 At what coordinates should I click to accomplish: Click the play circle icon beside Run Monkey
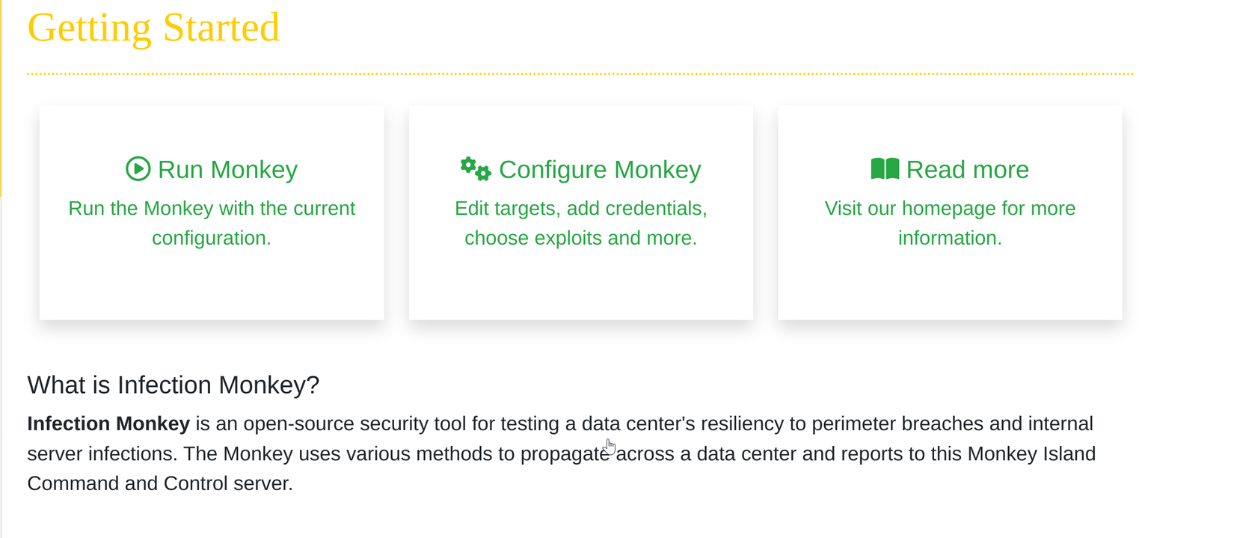click(x=138, y=169)
